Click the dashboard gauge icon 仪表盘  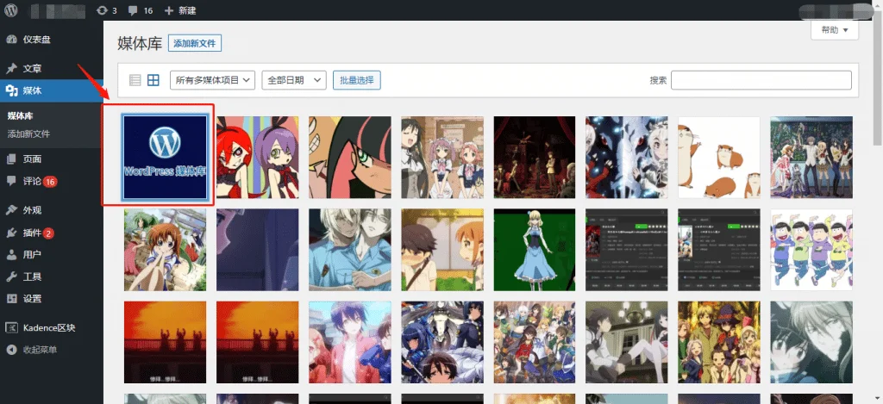pos(11,40)
